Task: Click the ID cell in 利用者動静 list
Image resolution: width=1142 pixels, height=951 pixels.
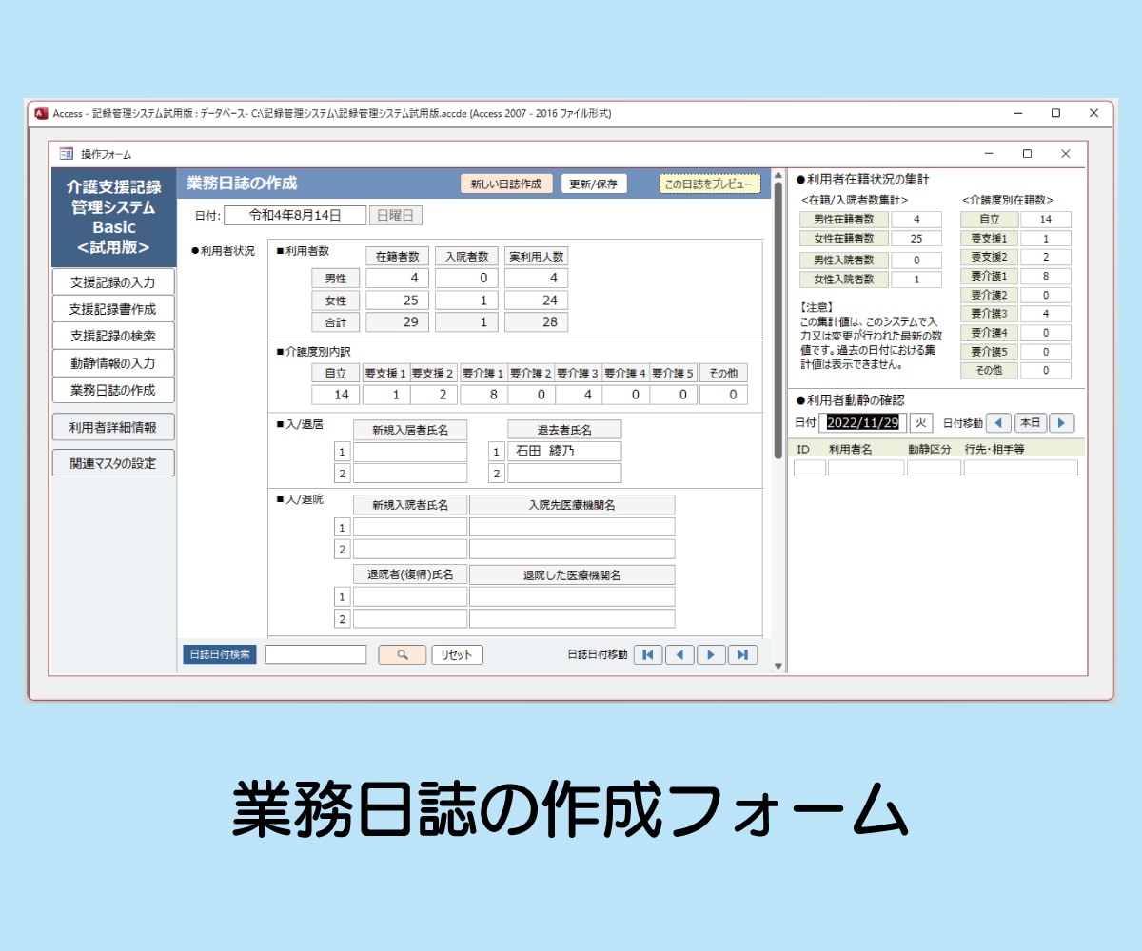Action: coord(810,468)
